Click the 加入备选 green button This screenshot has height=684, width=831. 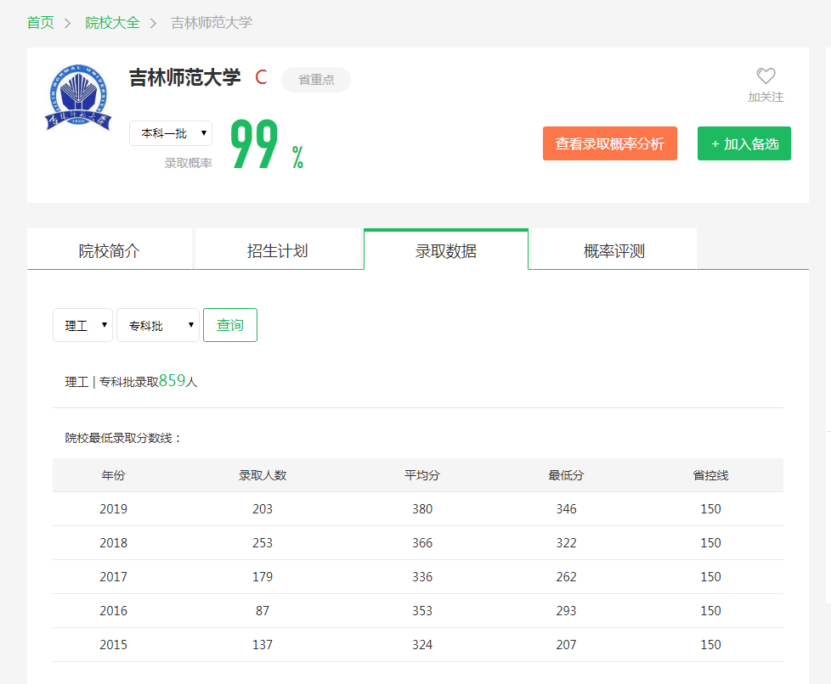point(744,143)
